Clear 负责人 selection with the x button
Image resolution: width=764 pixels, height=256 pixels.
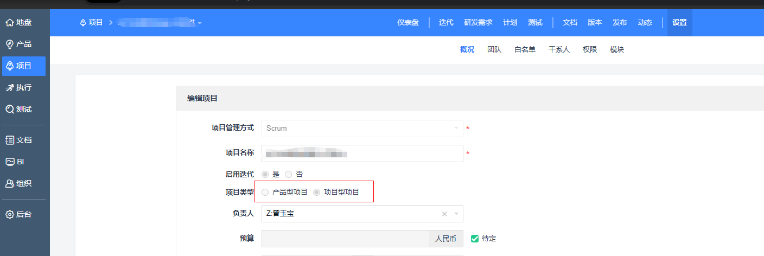pos(444,214)
